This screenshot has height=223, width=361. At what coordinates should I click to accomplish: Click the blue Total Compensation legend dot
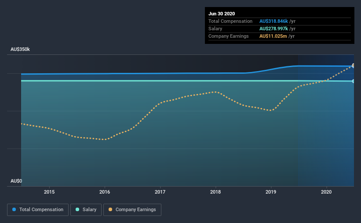(x=14, y=209)
